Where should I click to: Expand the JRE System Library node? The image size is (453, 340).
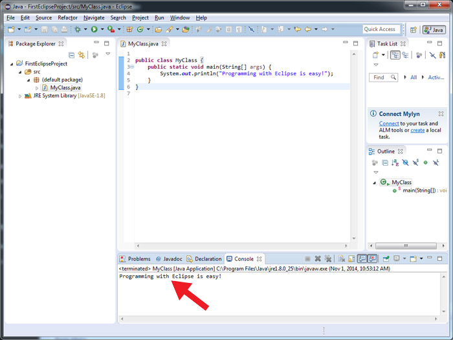(x=20, y=96)
